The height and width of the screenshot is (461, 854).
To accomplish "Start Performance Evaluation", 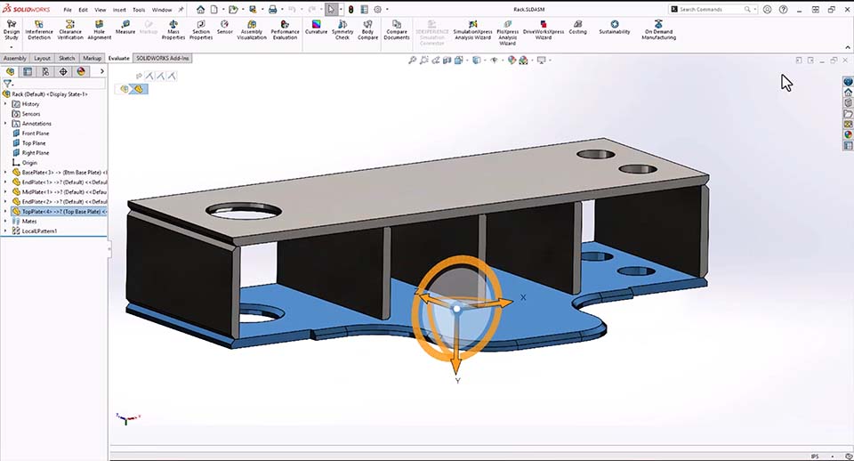I will [285, 30].
